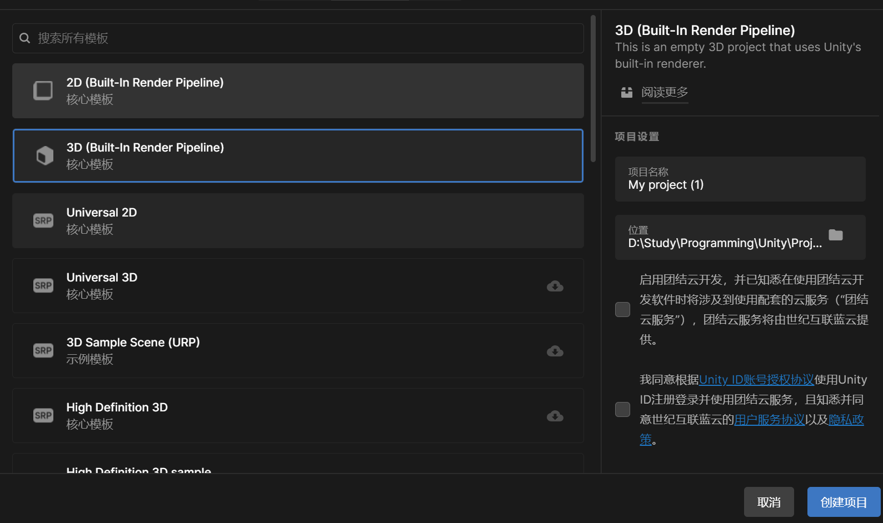This screenshot has height=523, width=883.
Task: Click the SRP icon for Universal 2D
Action: 43,220
